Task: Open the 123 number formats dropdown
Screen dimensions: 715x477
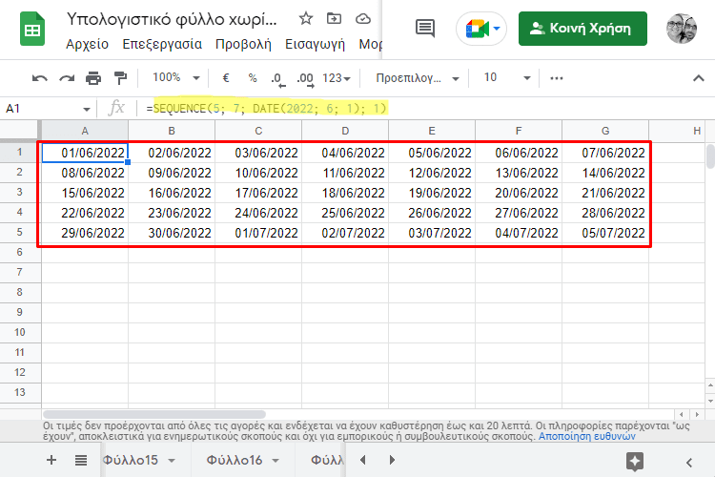Action: (337, 78)
